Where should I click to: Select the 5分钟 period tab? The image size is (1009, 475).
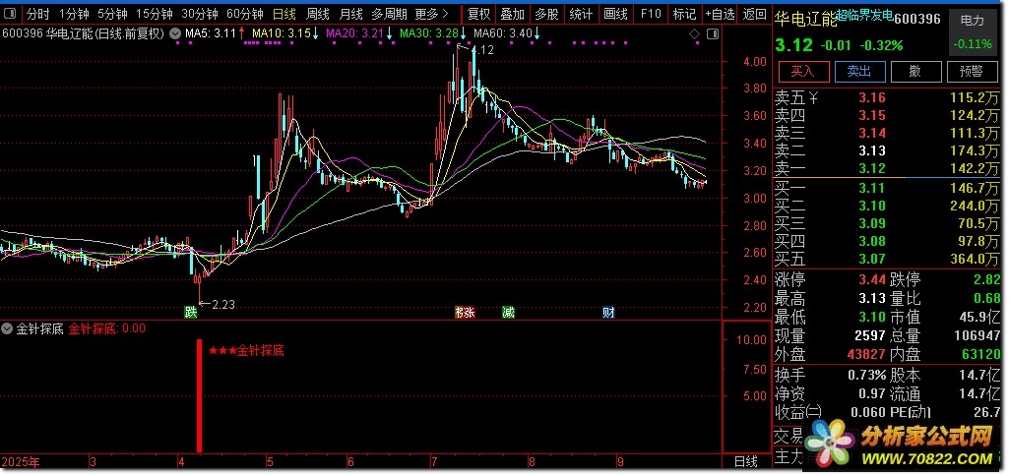[x=112, y=14]
